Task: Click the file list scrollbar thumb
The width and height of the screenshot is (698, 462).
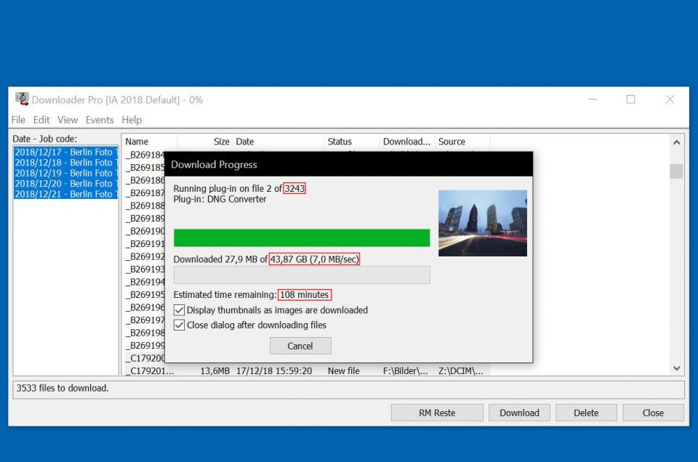Action: (x=677, y=171)
